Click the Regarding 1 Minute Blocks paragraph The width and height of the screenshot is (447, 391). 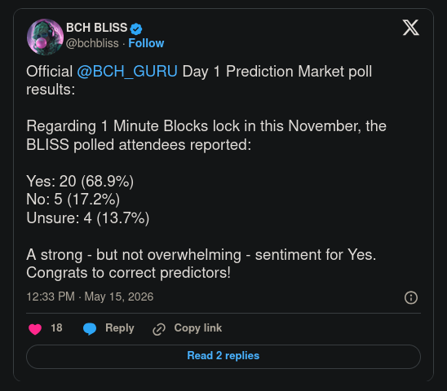pos(206,135)
